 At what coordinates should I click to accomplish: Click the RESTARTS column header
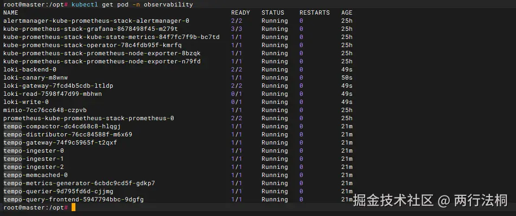[x=315, y=13]
